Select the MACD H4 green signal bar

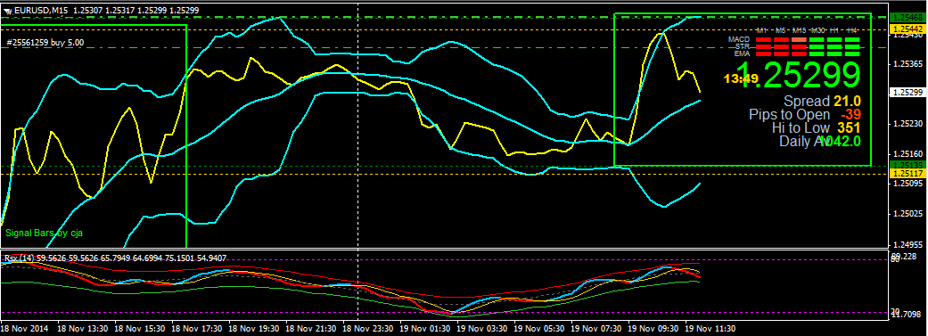click(852, 39)
